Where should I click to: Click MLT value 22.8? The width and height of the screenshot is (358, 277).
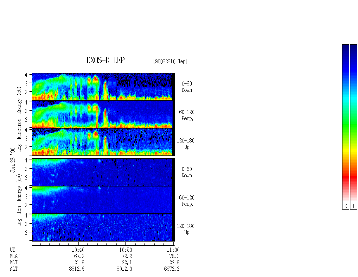[174, 263]
